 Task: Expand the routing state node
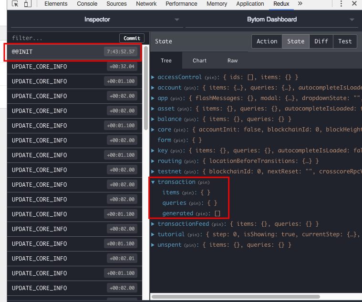tap(153, 161)
